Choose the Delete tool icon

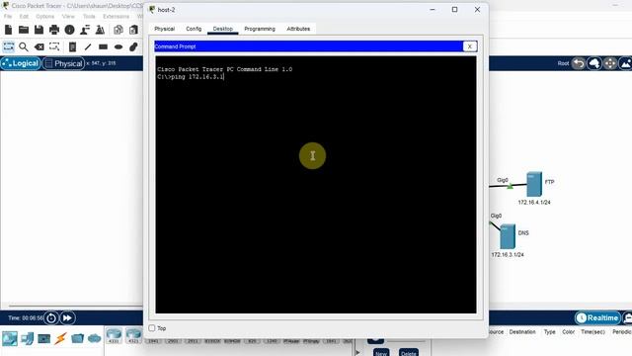pyautogui.click(x=39, y=46)
